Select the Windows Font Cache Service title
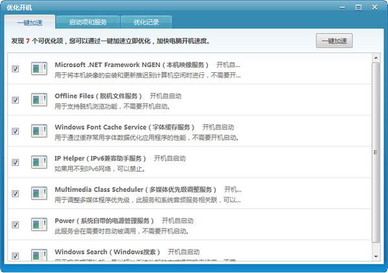Viewport: 388px width, 273px height. pos(124,127)
